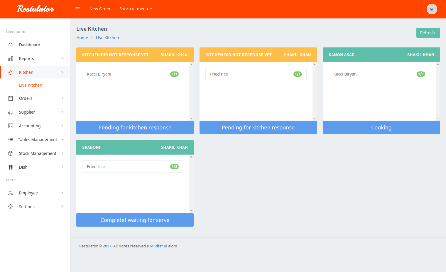Click the Supplier truck icon

(x=11, y=112)
